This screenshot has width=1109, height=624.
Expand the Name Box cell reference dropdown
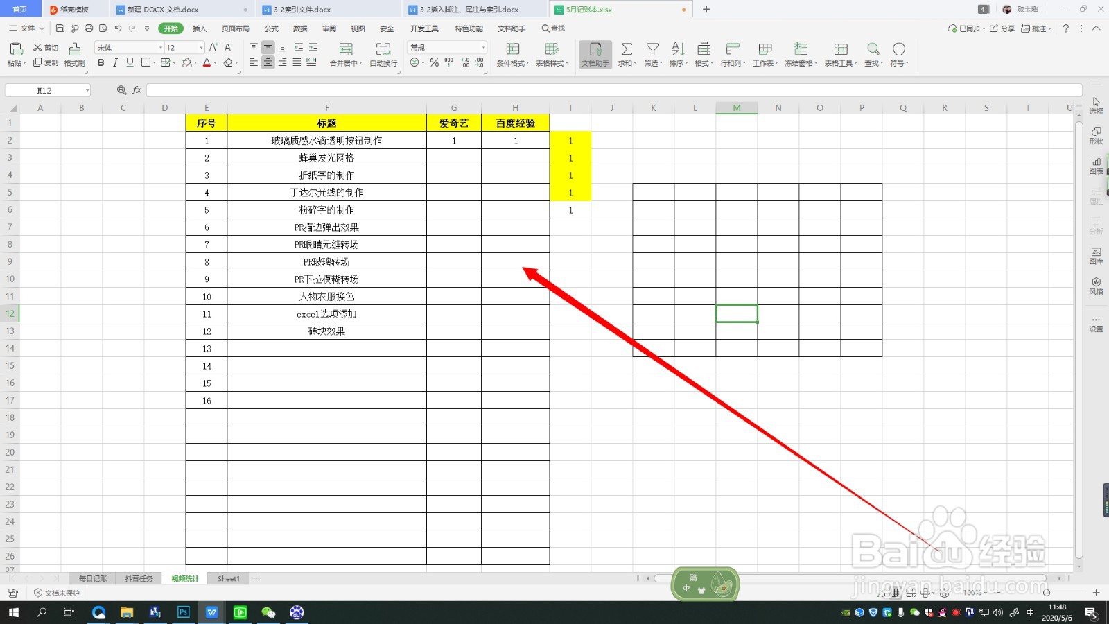87,90
